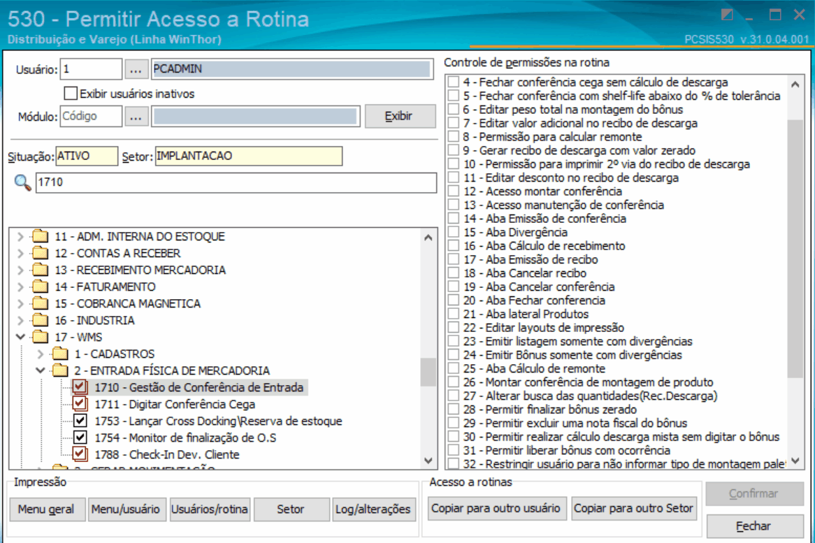The width and height of the screenshot is (815, 543).
Task: Check permission 22 Editar layouts de impressão
Action: click(x=454, y=327)
